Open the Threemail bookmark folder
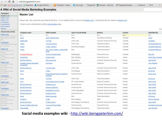162x121 pixels. 140,5
